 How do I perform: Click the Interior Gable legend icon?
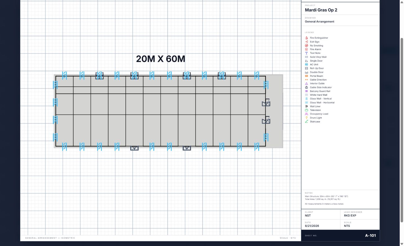click(x=306, y=83)
